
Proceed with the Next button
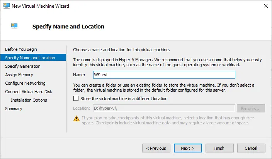187,148
